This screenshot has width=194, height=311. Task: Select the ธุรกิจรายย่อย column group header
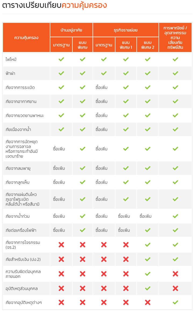pos(126,30)
